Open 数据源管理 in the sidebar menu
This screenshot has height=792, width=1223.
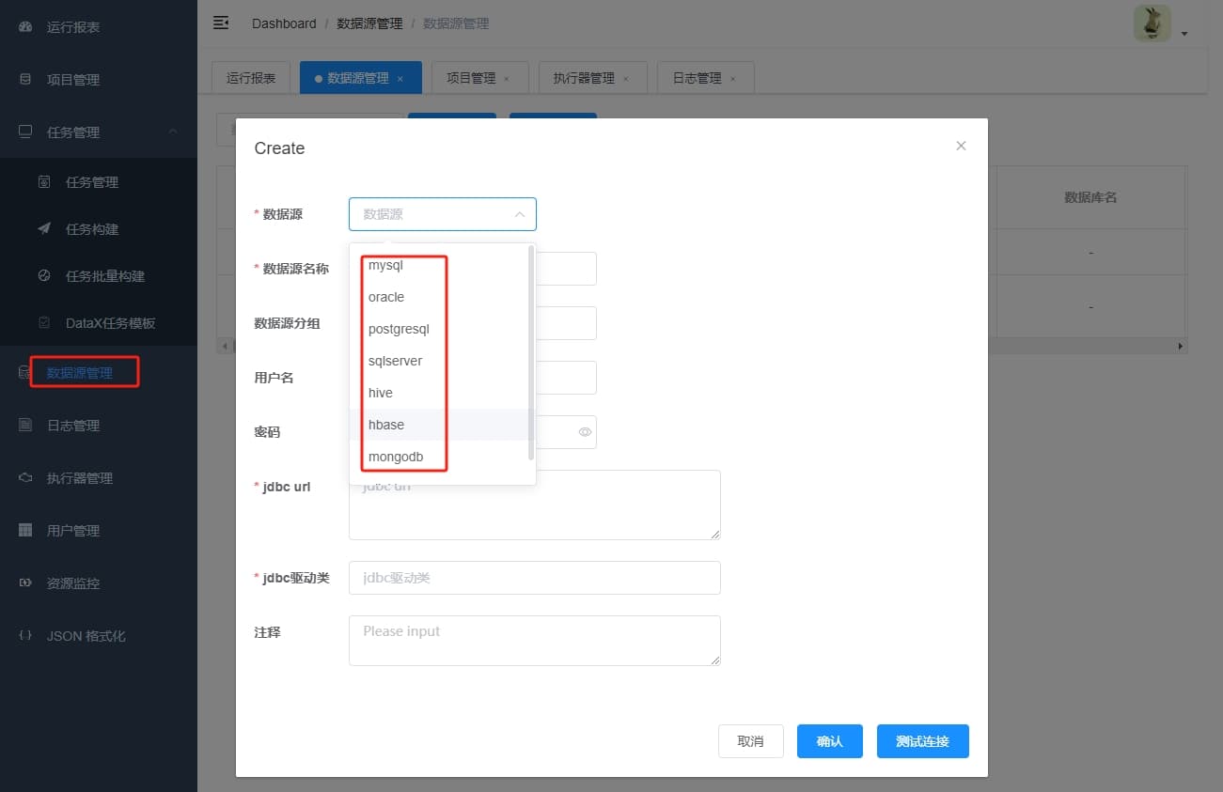99,373
